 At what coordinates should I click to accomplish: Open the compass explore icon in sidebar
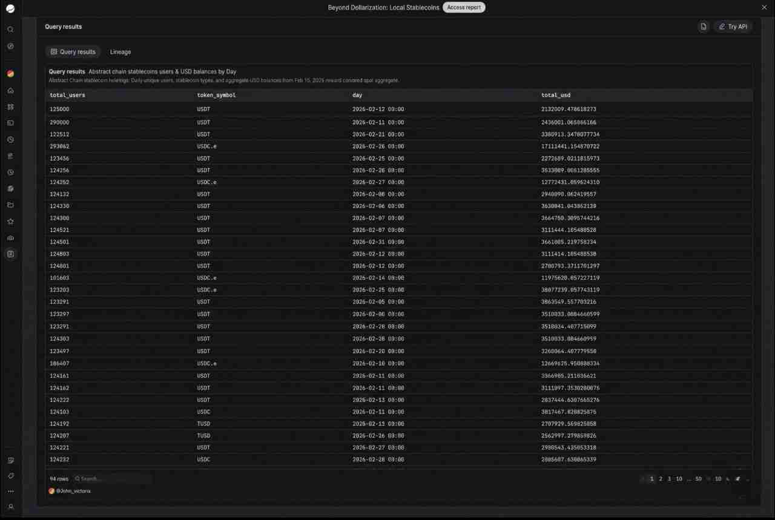coord(10,46)
